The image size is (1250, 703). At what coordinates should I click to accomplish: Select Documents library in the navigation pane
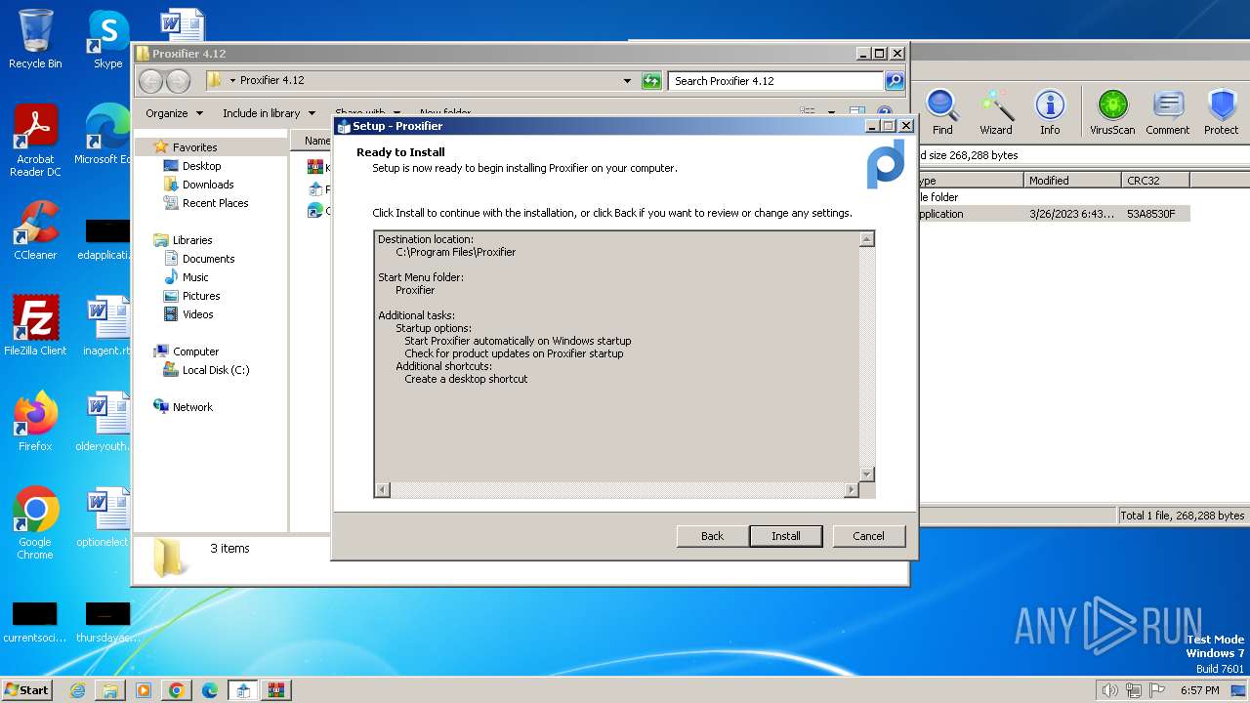(x=208, y=259)
